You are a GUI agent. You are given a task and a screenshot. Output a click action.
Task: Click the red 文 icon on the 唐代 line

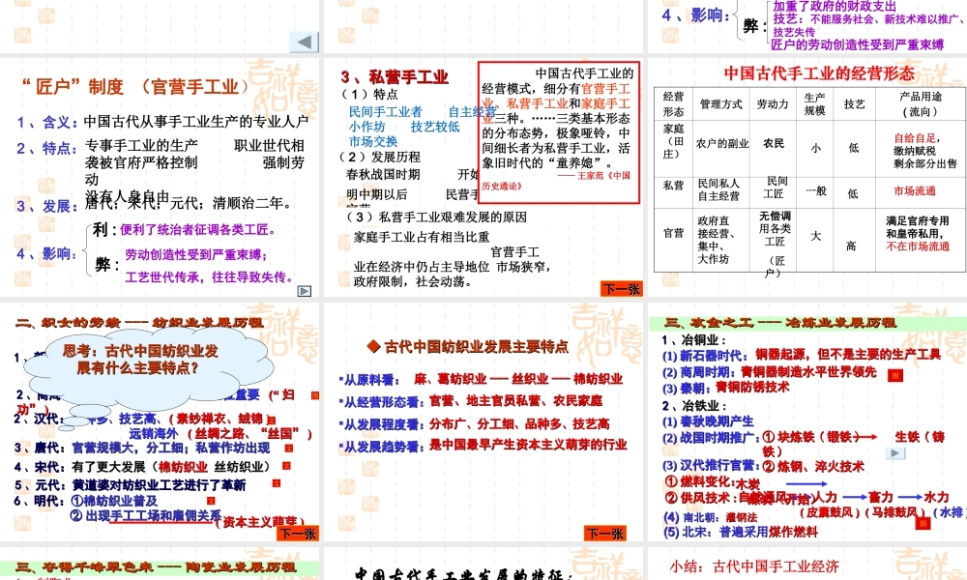(x=288, y=449)
